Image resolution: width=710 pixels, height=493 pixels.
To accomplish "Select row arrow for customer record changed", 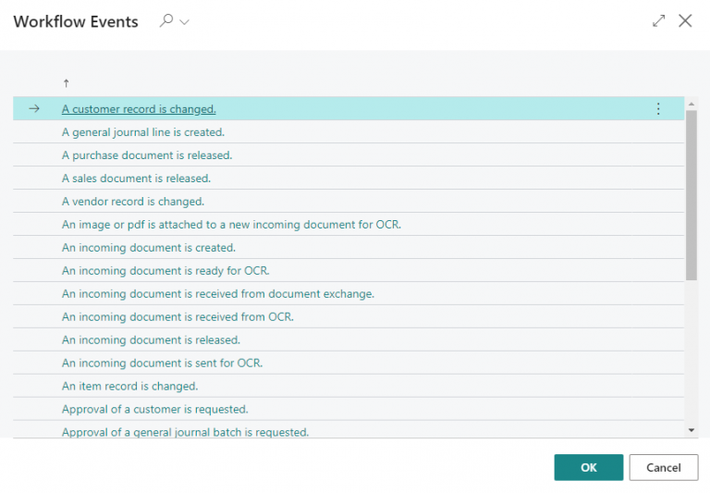I will pos(34,109).
